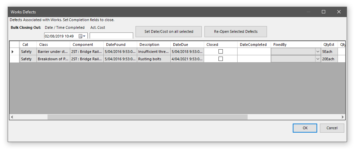Confirm the dialog with OK

pos(305,128)
